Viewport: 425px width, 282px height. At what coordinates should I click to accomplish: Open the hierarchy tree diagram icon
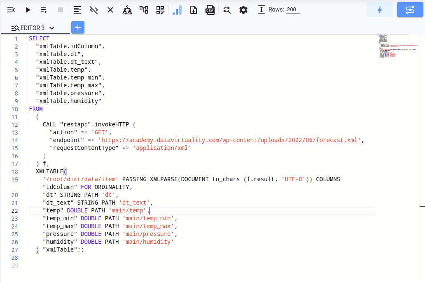pyautogui.click(x=127, y=10)
